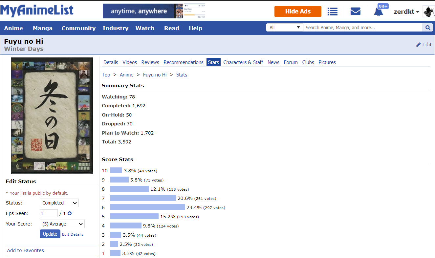Open the Industry navigation menu
Viewport: 435px width, 258px height.
(116, 28)
